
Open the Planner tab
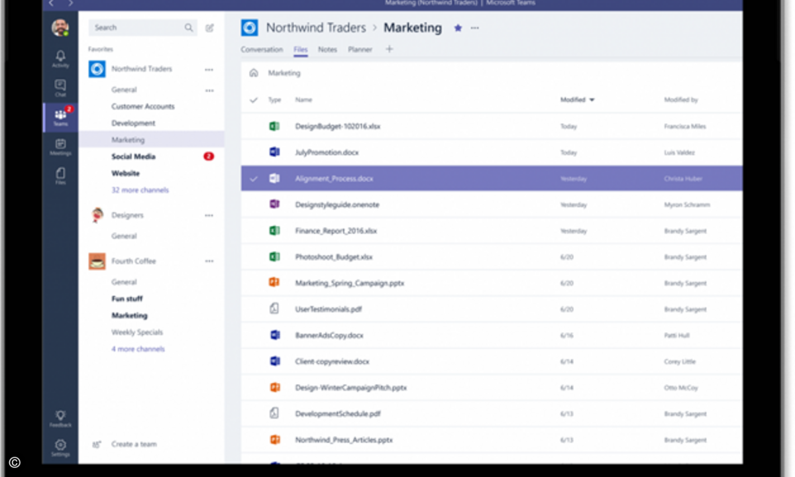pos(360,50)
